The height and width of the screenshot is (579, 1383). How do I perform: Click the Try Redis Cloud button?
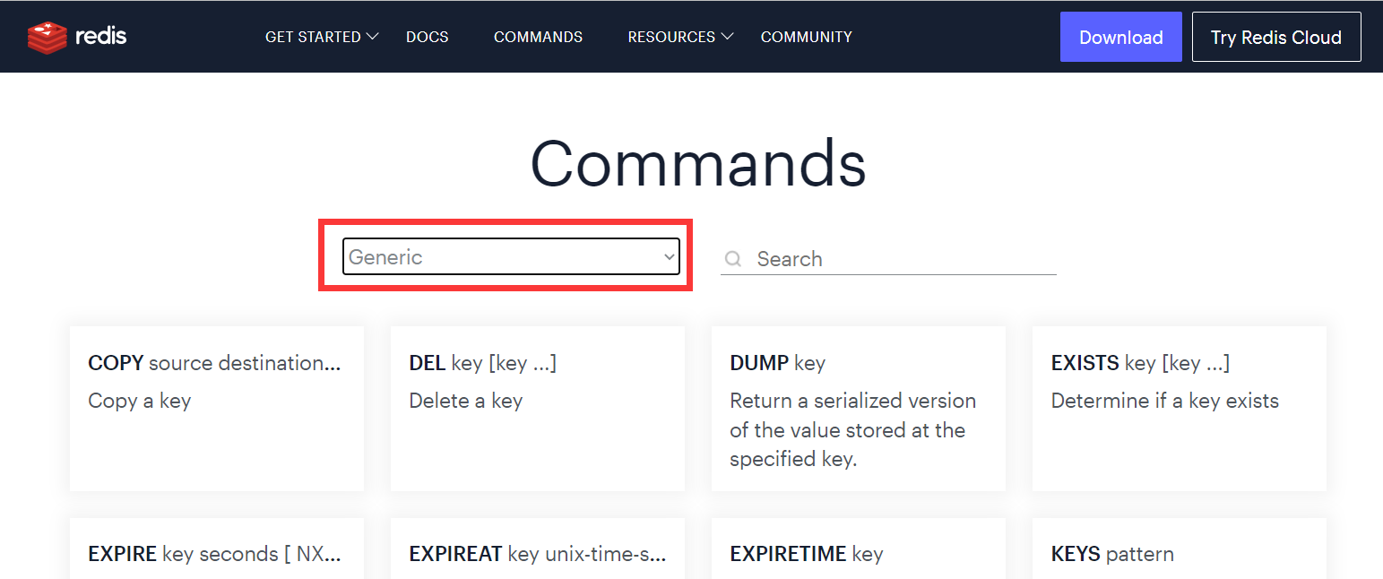(1275, 37)
